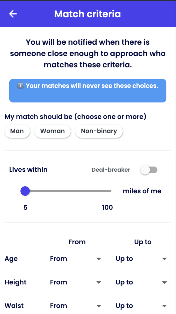This screenshot has height=314, width=176.
Task: Click the From column header
Action: (x=77, y=242)
